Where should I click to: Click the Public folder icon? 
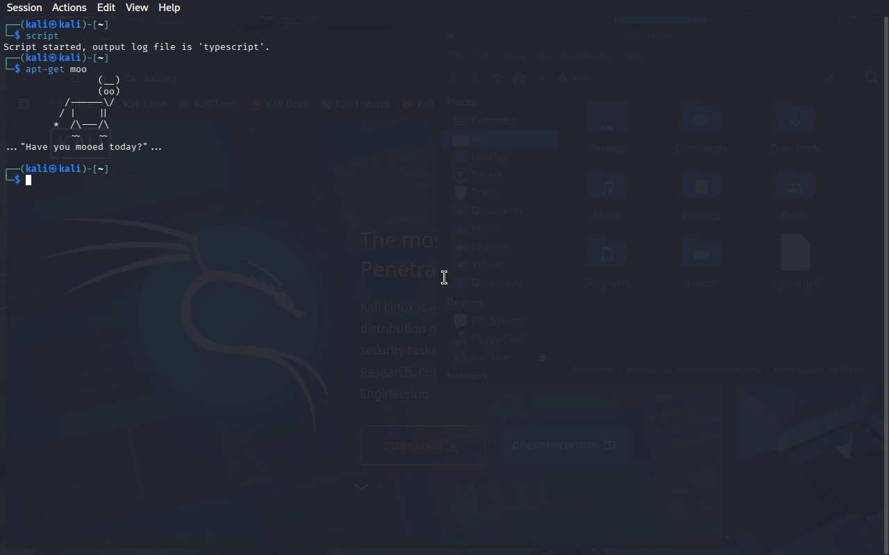click(795, 187)
